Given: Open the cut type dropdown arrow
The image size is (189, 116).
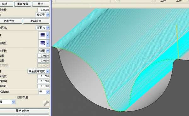Looking at the screenshot, I should [x=48, y=43].
